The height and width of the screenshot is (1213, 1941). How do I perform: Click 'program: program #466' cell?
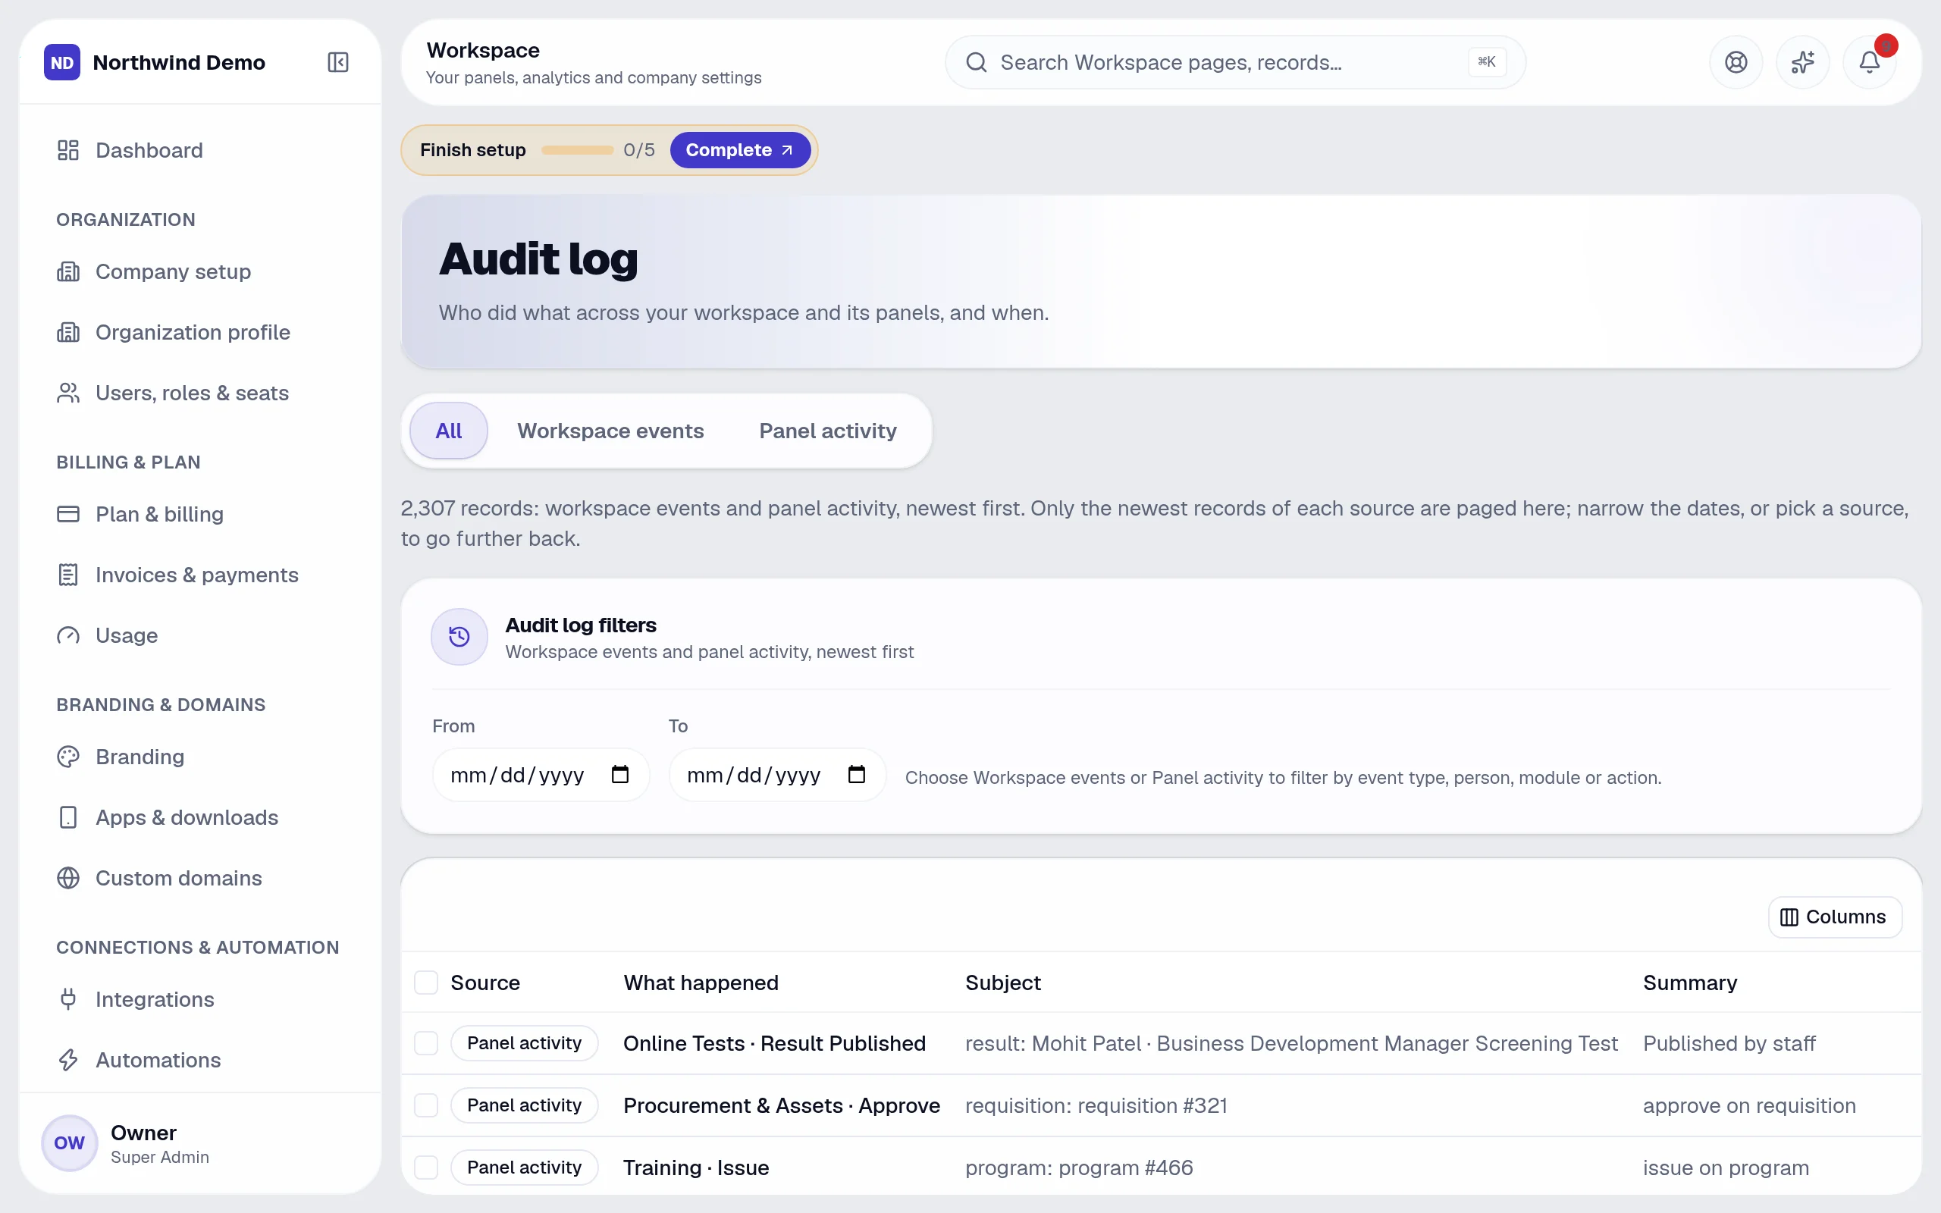tap(1079, 1168)
